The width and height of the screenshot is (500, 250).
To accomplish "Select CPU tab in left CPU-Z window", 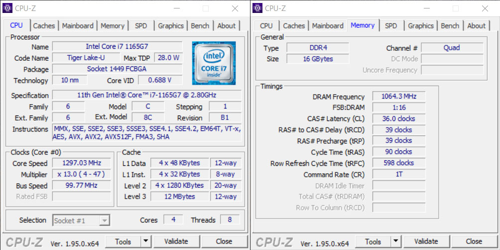I will (x=16, y=25).
